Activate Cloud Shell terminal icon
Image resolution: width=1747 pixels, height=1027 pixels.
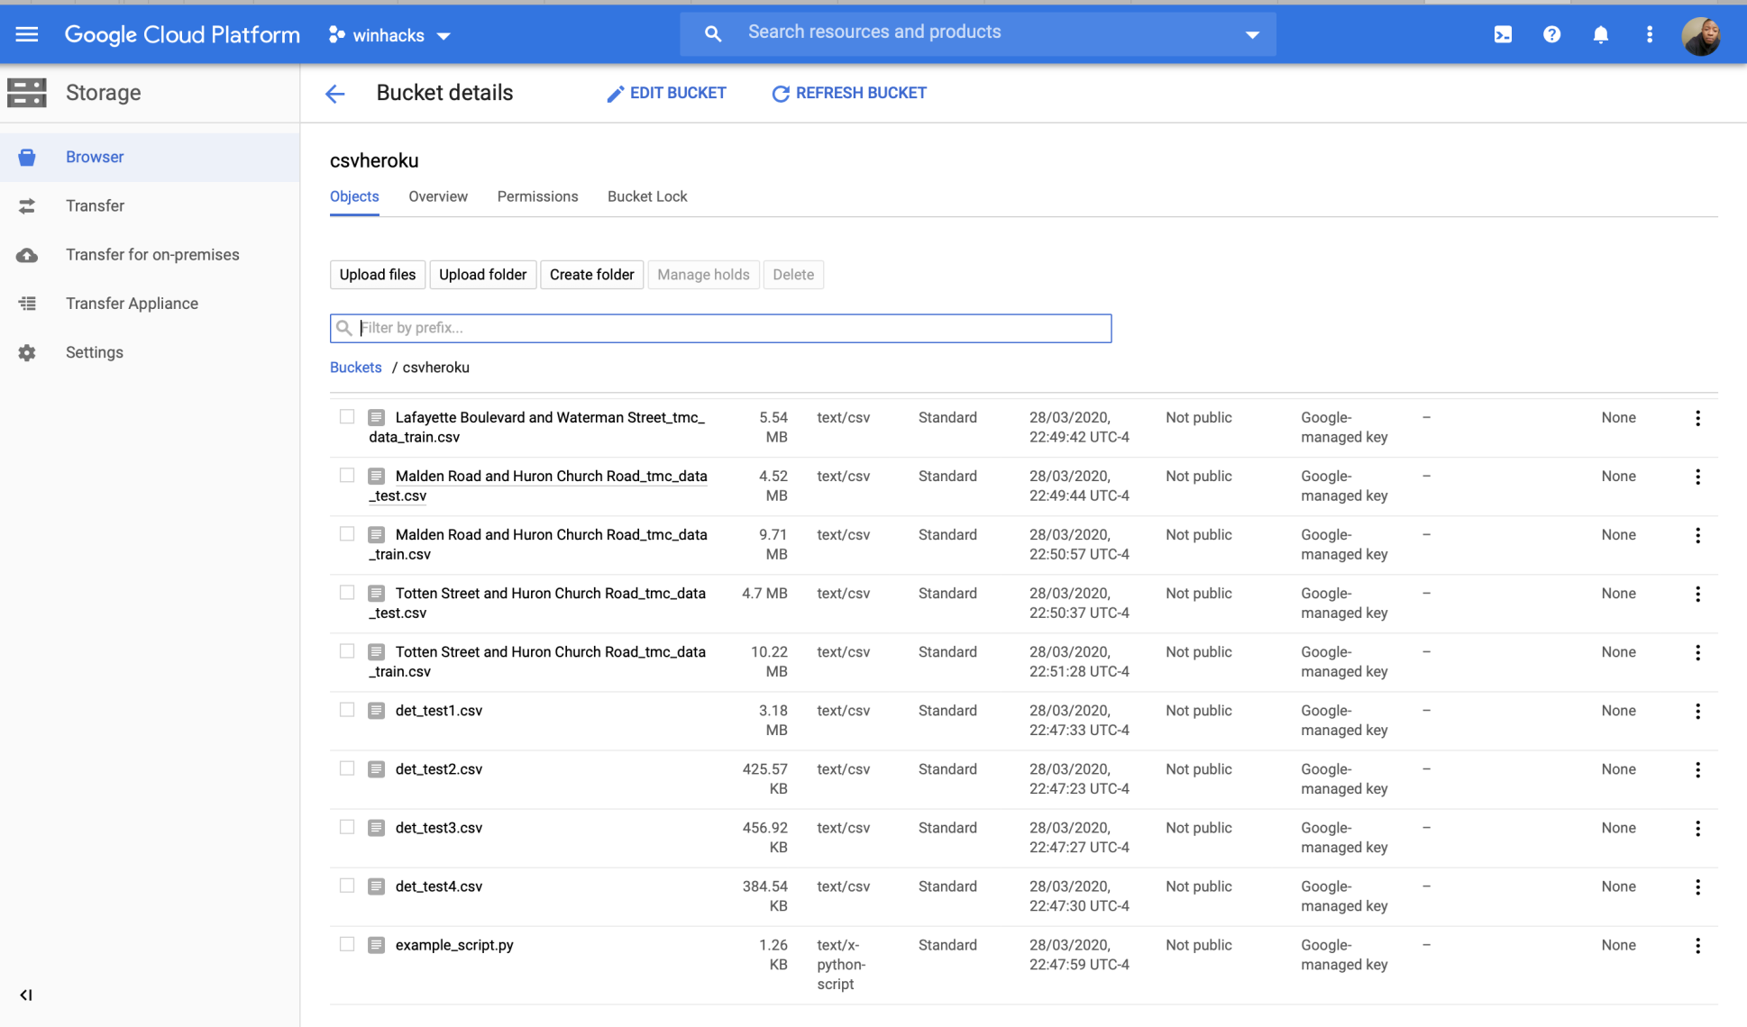(1503, 34)
